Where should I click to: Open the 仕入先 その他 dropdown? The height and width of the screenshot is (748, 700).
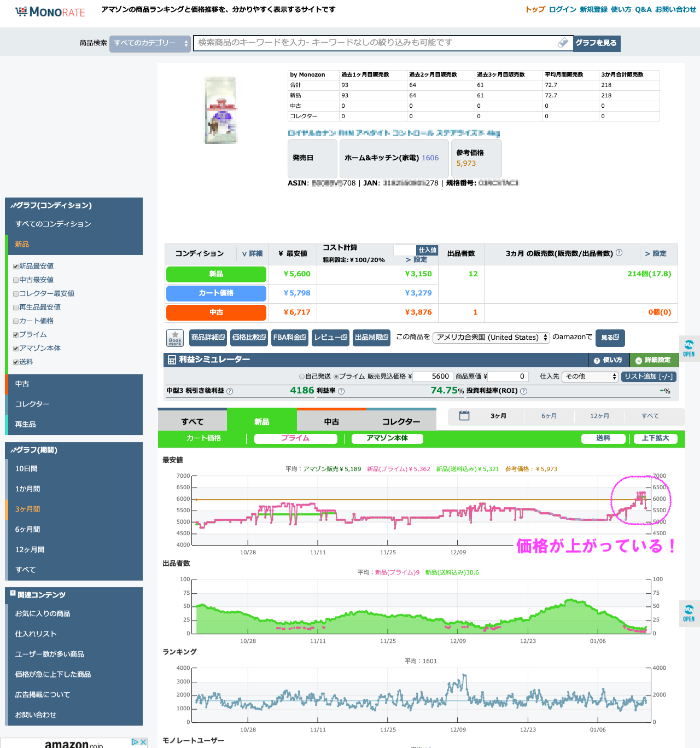point(590,376)
